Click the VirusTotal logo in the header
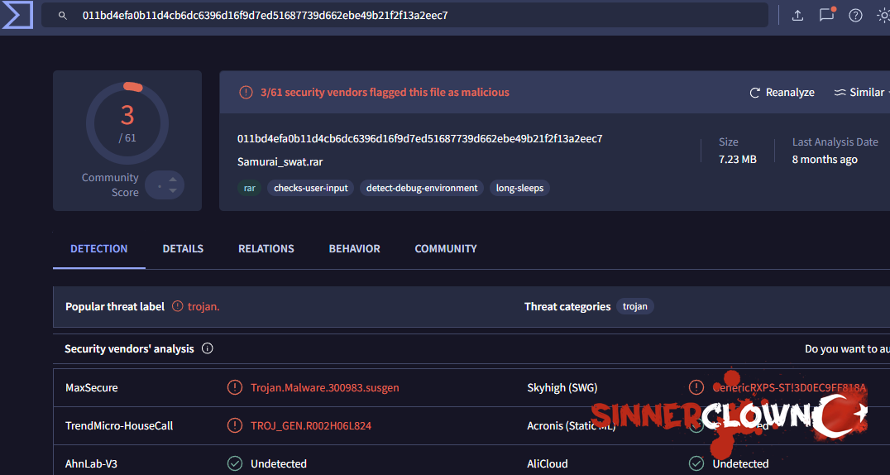The height and width of the screenshot is (475, 890). click(17, 15)
